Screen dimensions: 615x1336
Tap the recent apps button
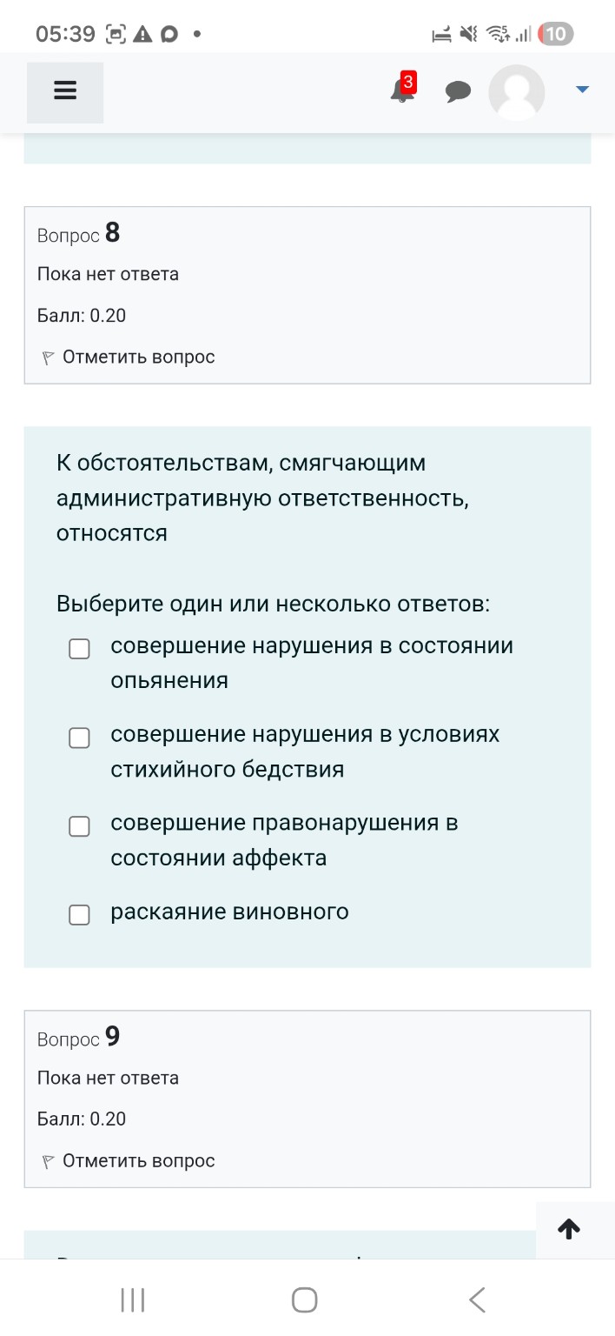[x=131, y=1299]
